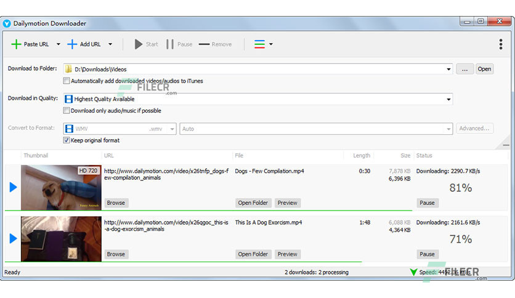Click the URL column header
The image size is (515, 298).
pos(108,156)
